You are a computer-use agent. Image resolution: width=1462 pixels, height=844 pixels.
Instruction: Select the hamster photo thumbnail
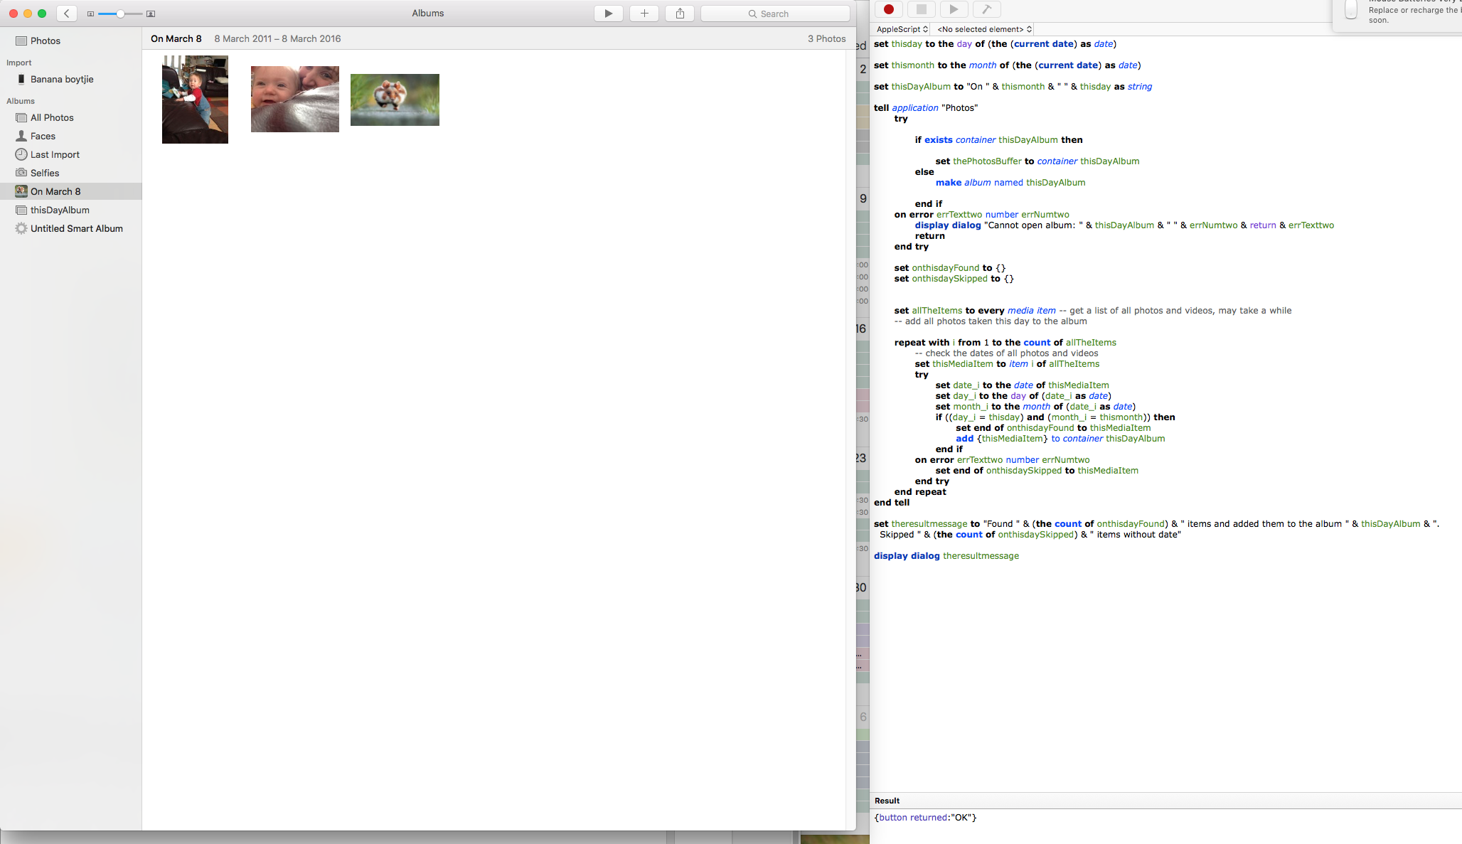[395, 100]
